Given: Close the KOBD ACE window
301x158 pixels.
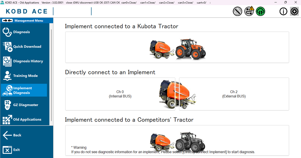Looking at the screenshot, I should pos(296,3).
